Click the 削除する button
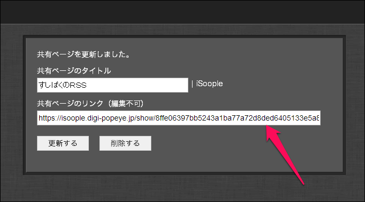 125,143
